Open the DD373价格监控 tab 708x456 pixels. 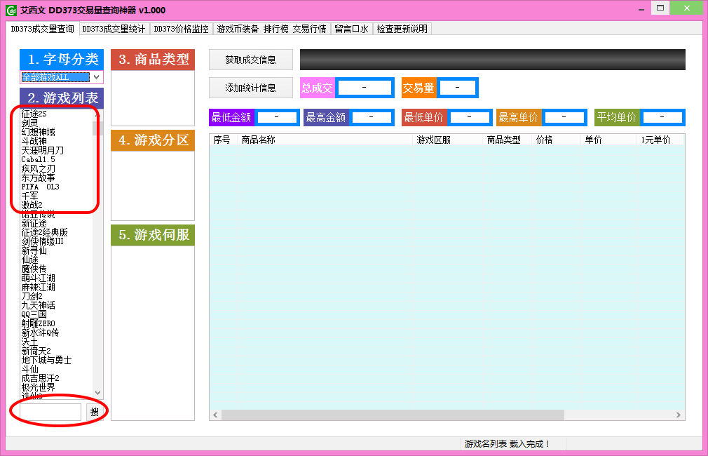pyautogui.click(x=181, y=29)
